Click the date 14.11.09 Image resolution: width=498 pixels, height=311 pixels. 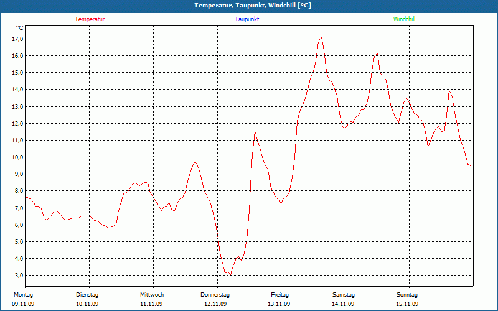(x=343, y=304)
